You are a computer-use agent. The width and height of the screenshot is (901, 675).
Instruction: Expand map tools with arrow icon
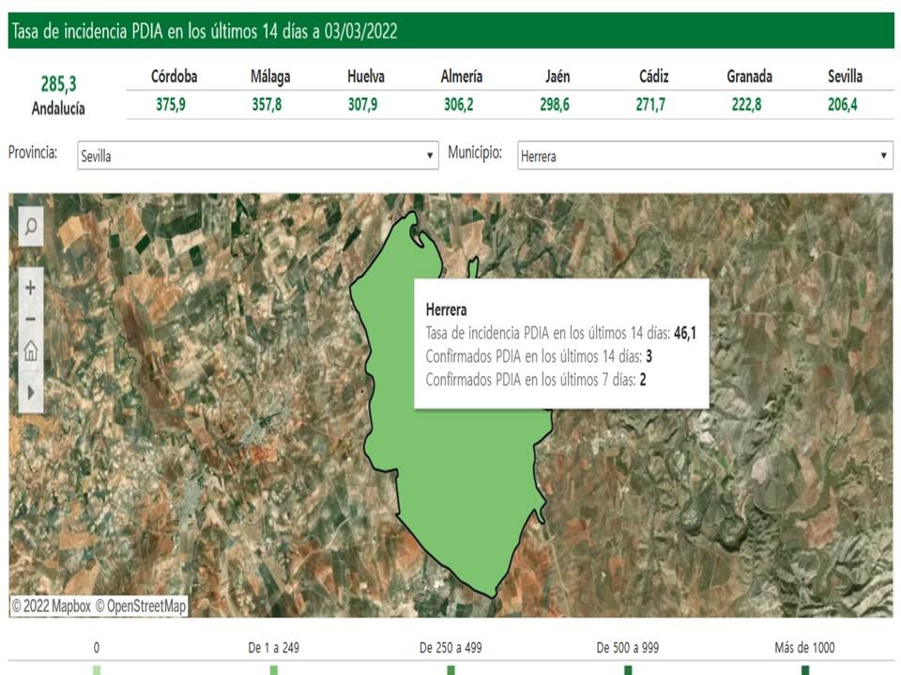point(31,392)
